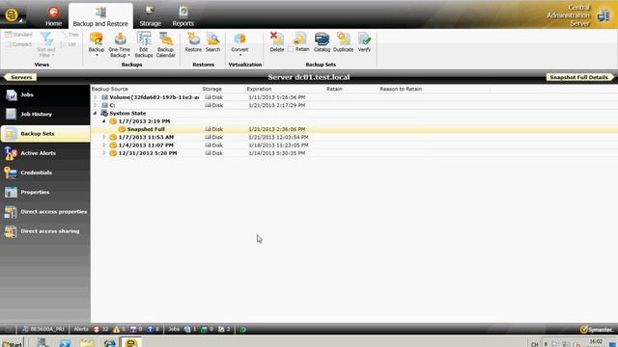Open Active Alerts in the sidebar

[45, 153]
